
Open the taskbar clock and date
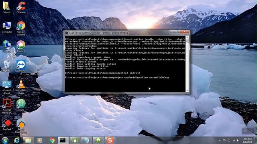click(247, 140)
